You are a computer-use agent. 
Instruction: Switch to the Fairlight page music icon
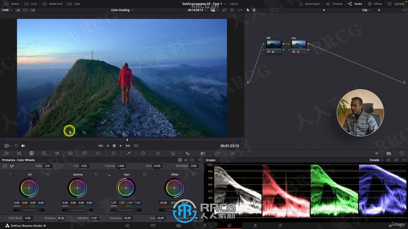(x=255, y=226)
